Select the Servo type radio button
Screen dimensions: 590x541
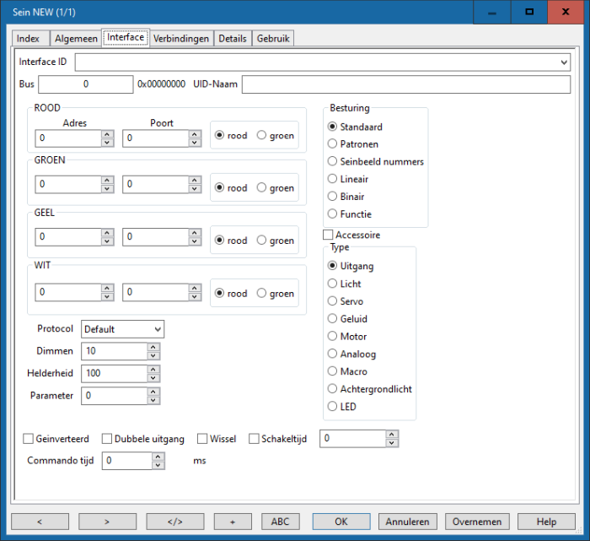coord(332,301)
